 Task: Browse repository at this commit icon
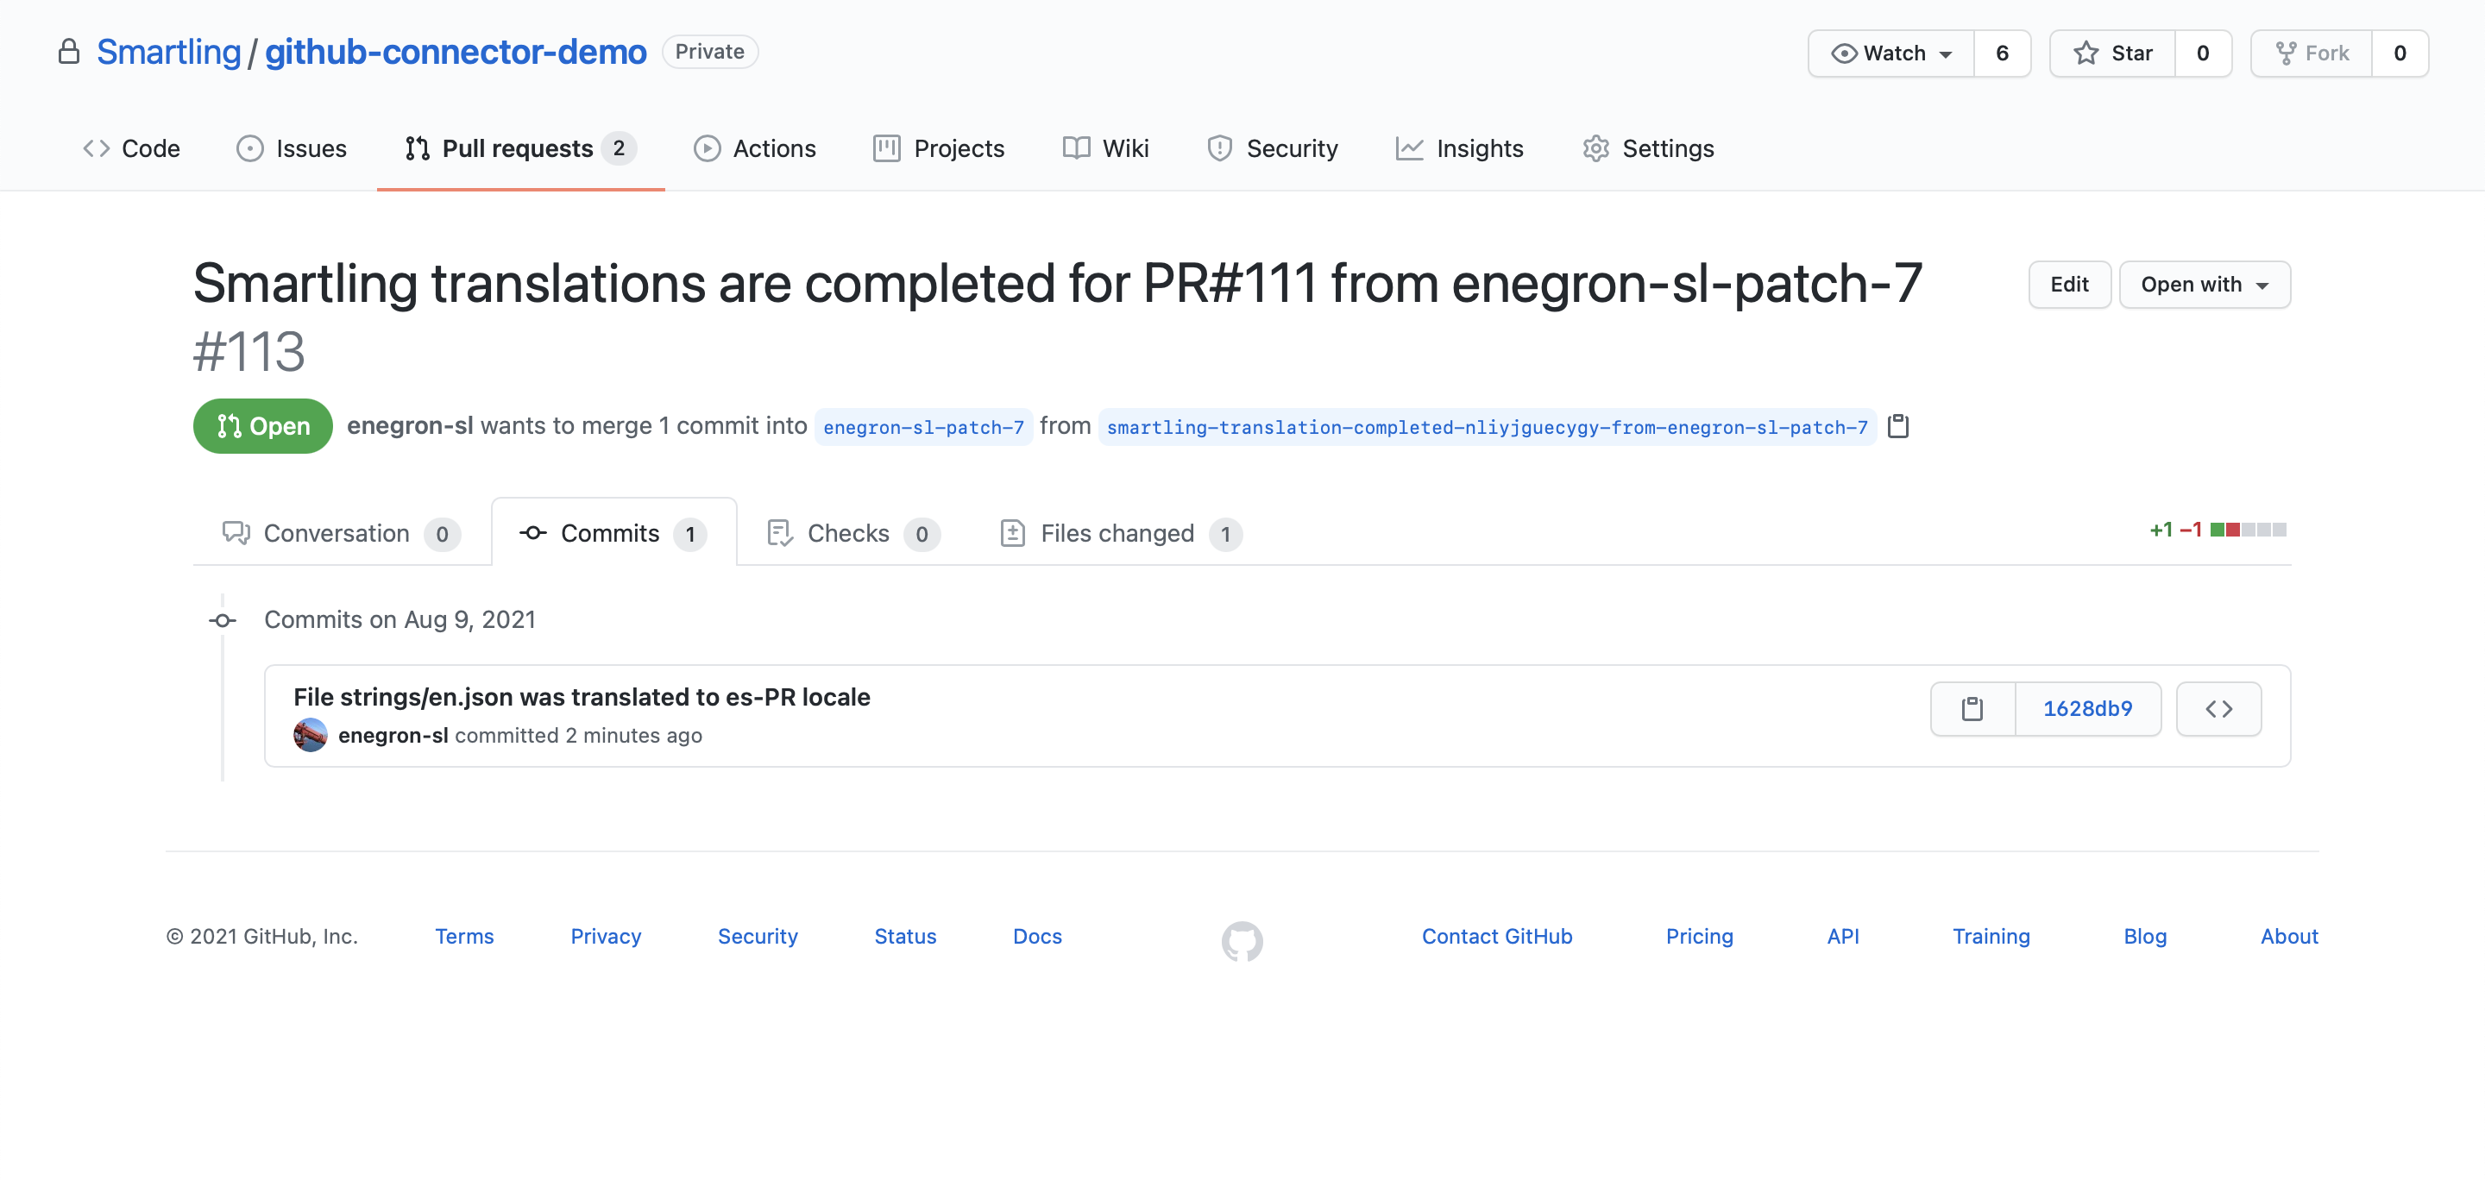(2218, 708)
